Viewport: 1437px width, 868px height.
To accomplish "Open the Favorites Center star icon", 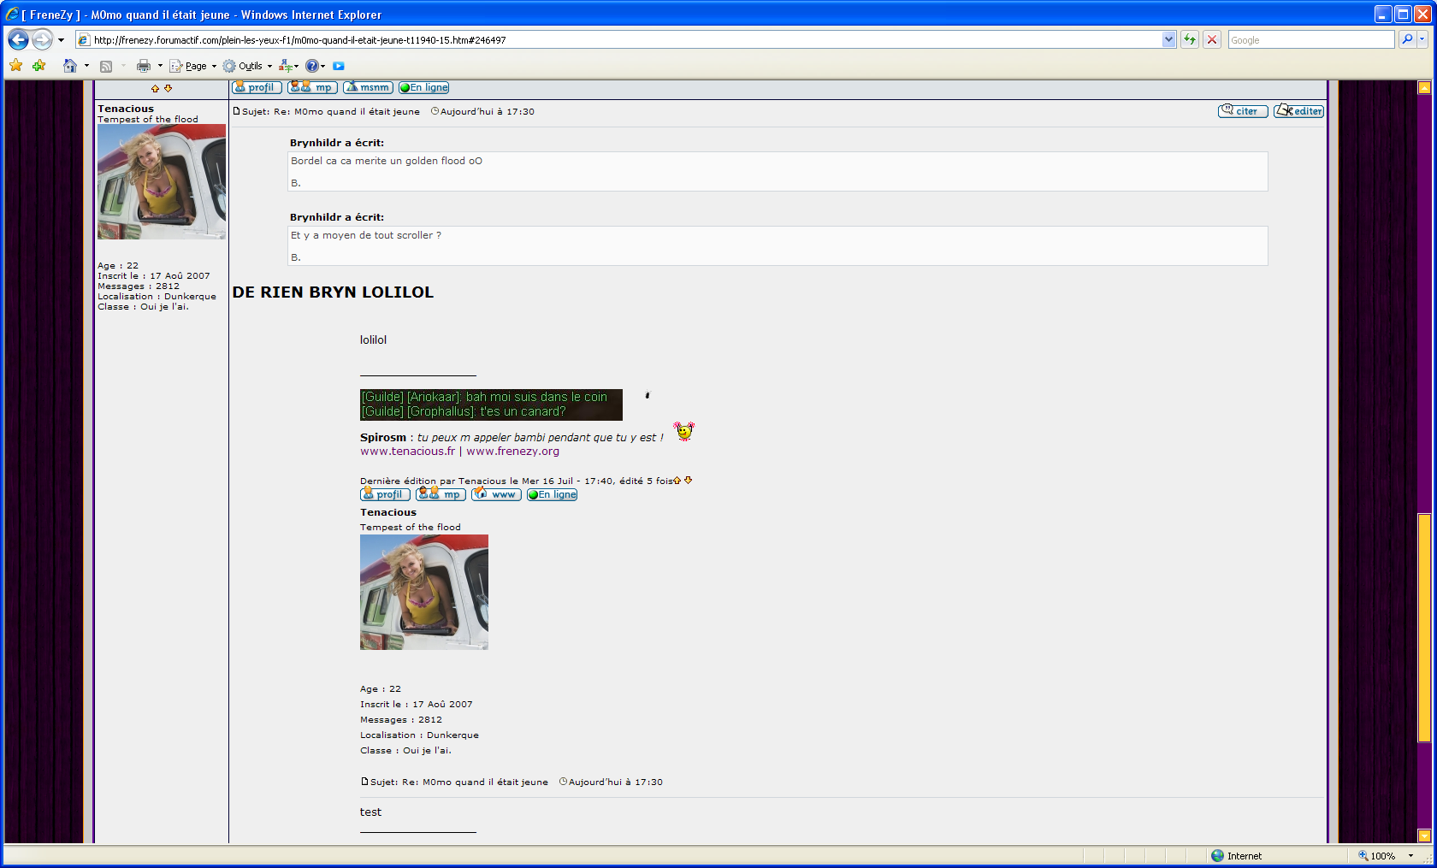I will [15, 66].
